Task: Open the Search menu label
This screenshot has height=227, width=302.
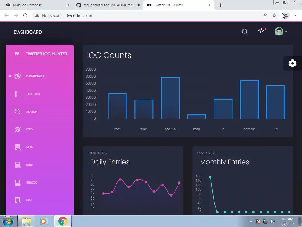Action: [x=32, y=111]
